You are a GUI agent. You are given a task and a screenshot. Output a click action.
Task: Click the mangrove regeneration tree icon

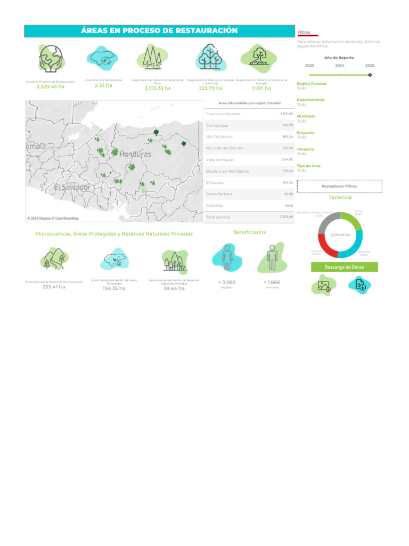(x=258, y=58)
